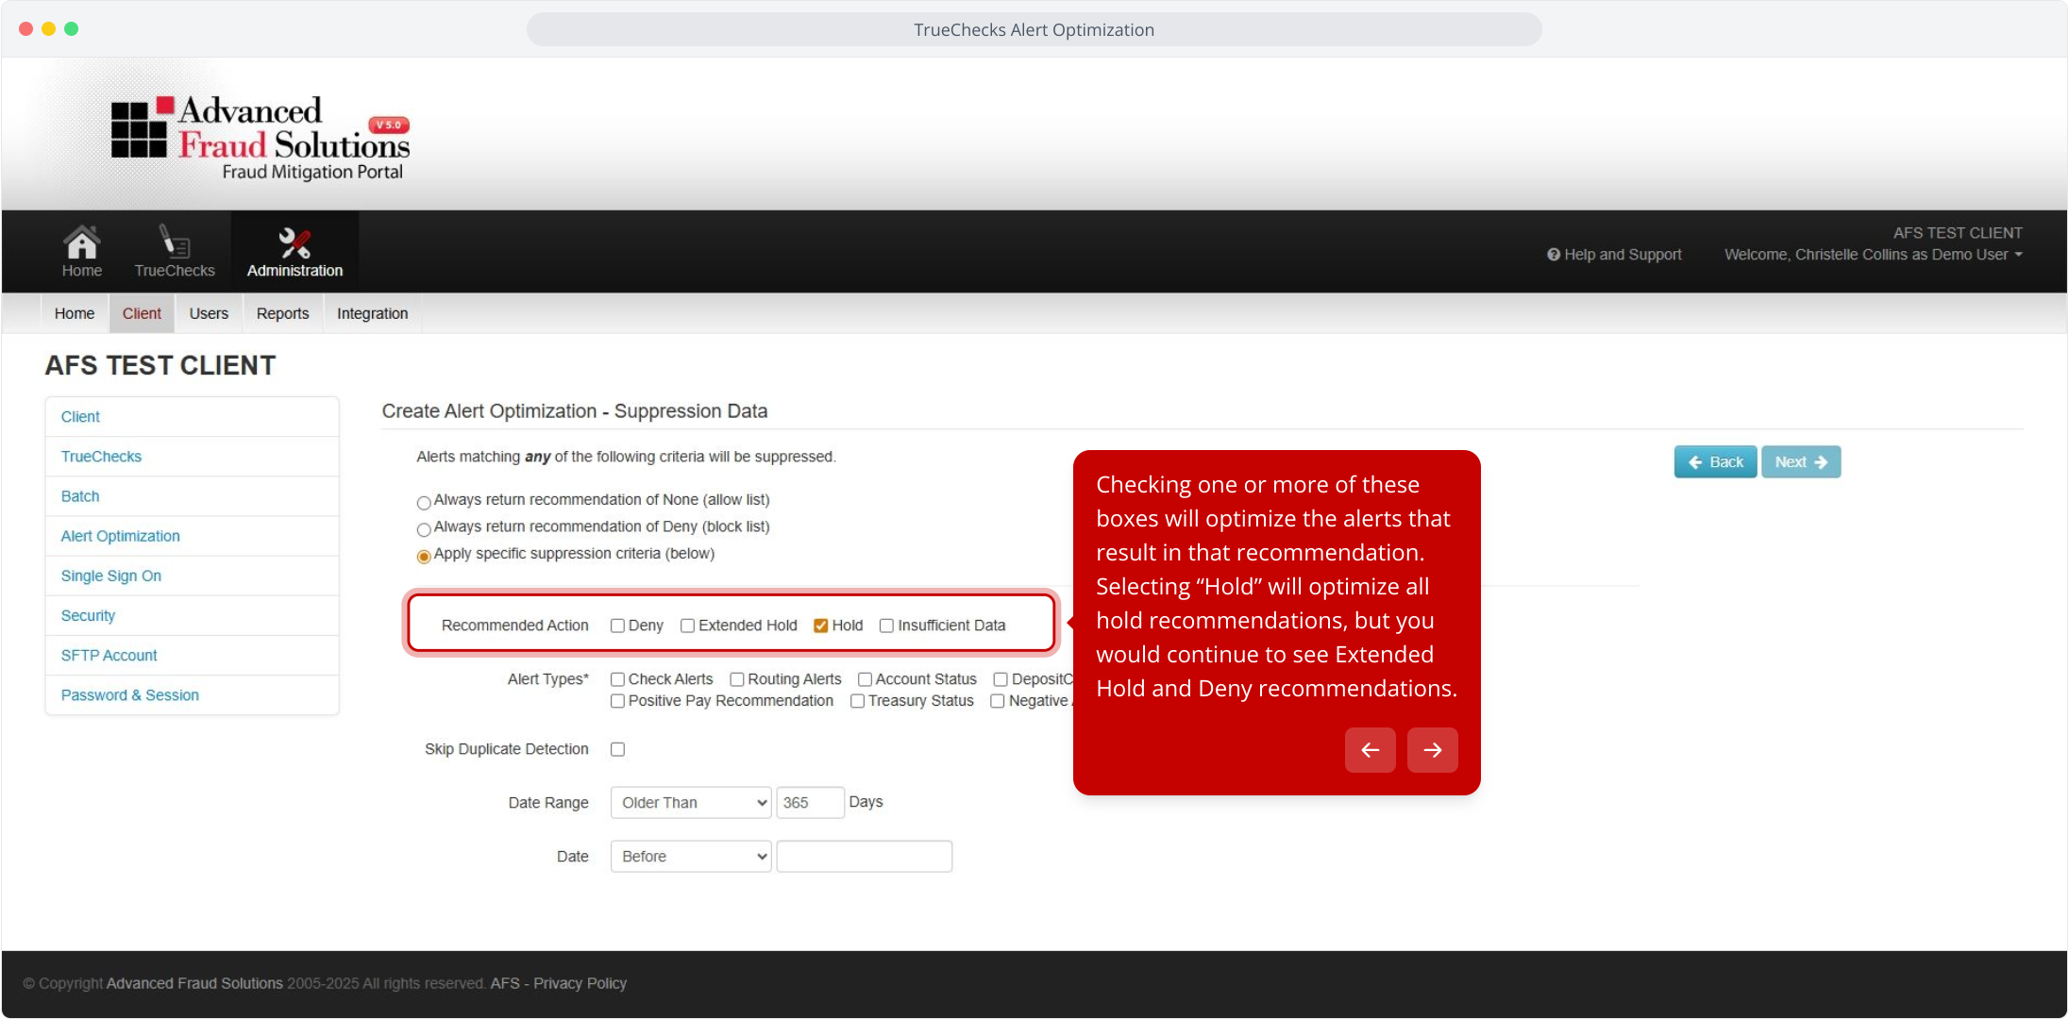Viewport: 2069px width, 1019px height.
Task: Tick the Routing Alerts checkbox
Action: coord(737,679)
